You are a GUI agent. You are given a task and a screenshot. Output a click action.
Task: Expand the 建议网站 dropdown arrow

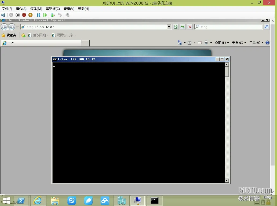pos(48,35)
